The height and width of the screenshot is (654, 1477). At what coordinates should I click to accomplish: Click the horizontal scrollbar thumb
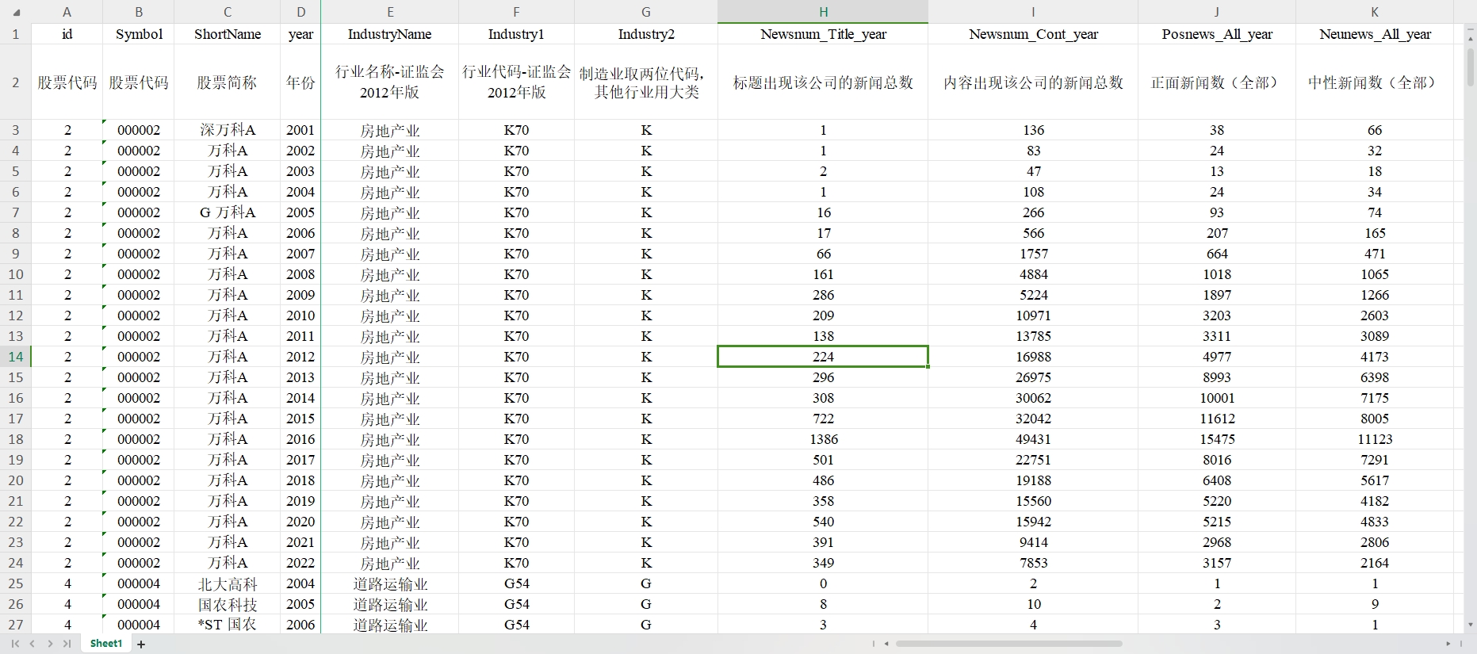pyautogui.click(x=1009, y=644)
